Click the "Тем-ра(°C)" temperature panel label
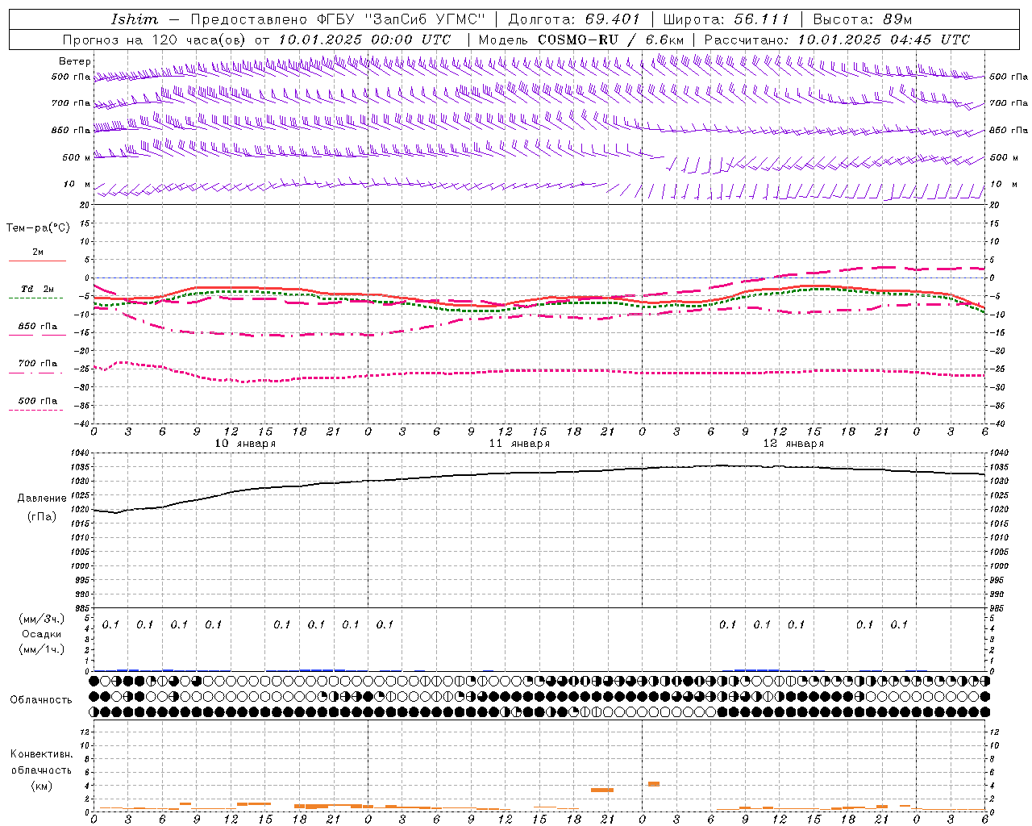The width and height of the screenshot is (1032, 826). click(x=38, y=228)
